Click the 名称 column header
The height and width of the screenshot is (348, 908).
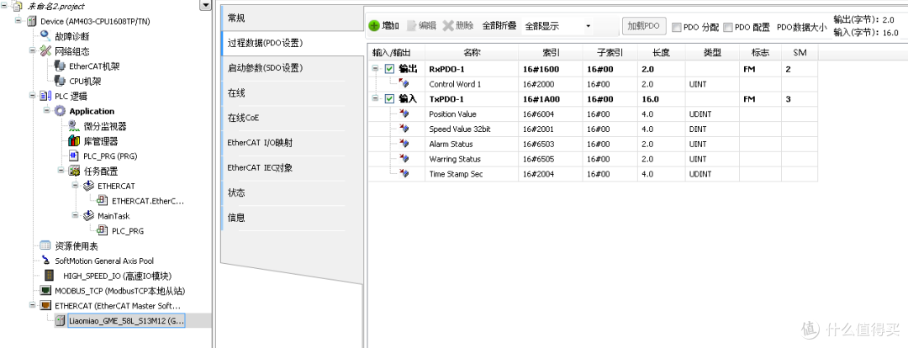[x=472, y=53]
